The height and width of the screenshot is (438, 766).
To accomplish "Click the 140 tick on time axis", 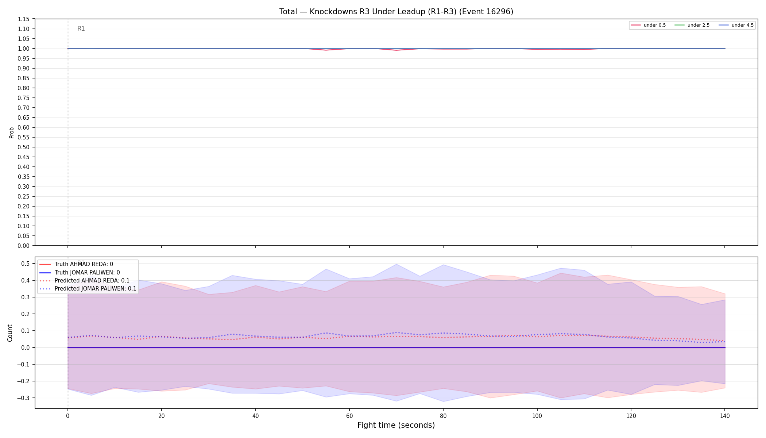I will pyautogui.click(x=725, y=416).
